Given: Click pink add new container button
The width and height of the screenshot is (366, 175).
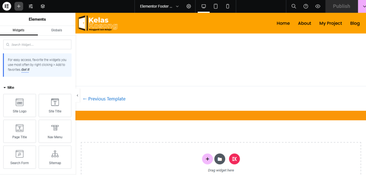Looking at the screenshot, I should pyautogui.click(x=207, y=159).
